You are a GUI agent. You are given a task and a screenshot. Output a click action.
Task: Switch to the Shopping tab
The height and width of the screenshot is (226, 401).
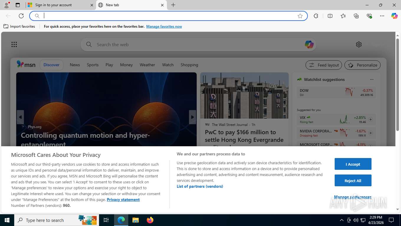tap(189, 65)
